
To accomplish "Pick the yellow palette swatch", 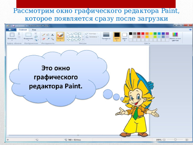I will click(151, 34).
